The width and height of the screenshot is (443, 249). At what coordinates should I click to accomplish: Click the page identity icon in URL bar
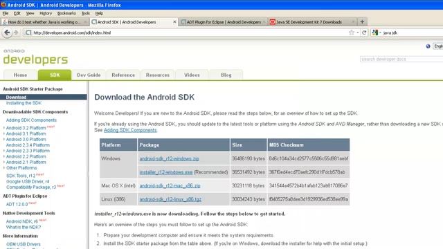(x=28, y=33)
